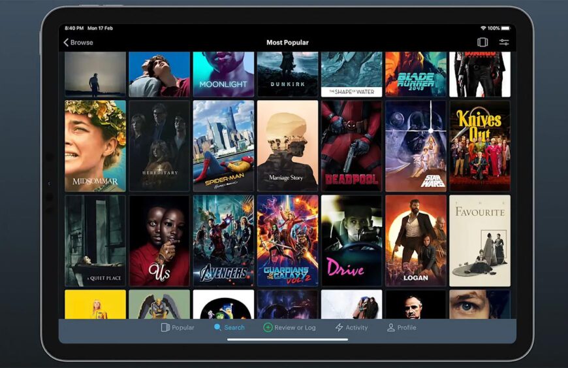Open the Spider-Man Homecoming poster
Viewport: 568px width, 368px height.
(223, 146)
